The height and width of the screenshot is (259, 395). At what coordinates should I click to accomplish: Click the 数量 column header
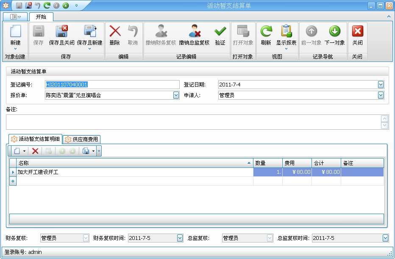[268, 163]
